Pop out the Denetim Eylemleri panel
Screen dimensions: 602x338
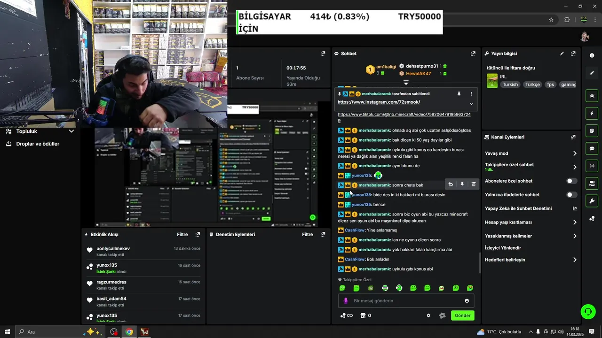coord(323,234)
